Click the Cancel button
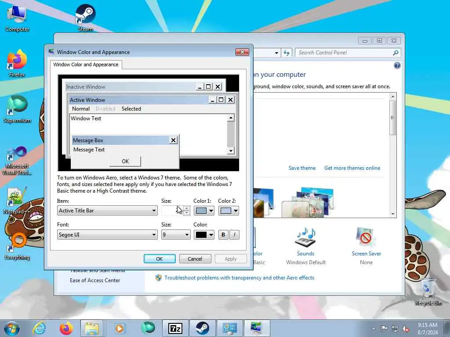Image resolution: width=450 pixels, height=337 pixels. [x=195, y=259]
